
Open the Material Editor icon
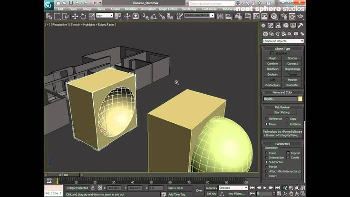(274, 16)
